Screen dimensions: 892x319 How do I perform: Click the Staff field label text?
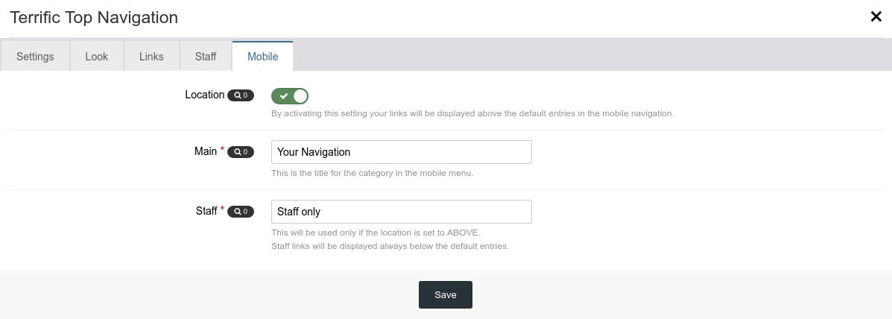point(206,211)
